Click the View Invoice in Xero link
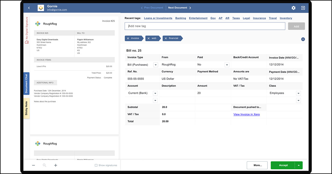The width and height of the screenshot is (332, 174). tap(247, 114)
